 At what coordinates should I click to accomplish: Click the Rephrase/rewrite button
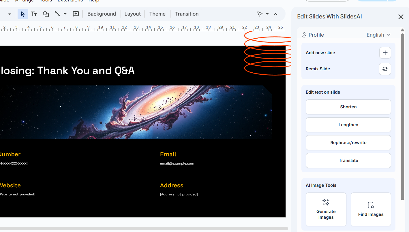pos(348,142)
